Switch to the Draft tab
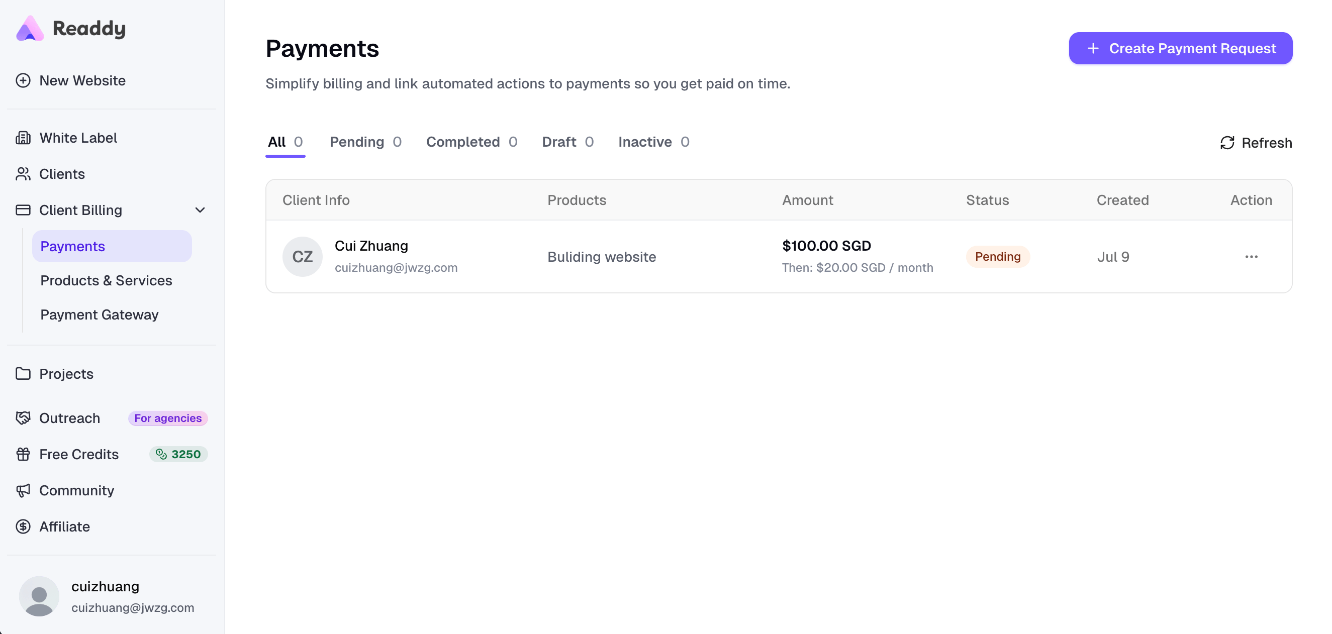This screenshot has width=1332, height=634. (567, 142)
